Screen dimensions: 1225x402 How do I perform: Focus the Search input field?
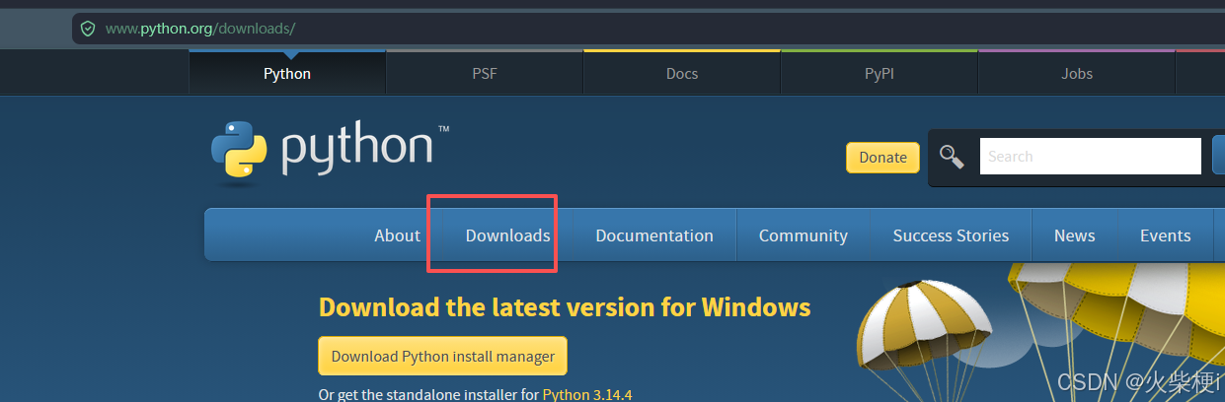pyautogui.click(x=1090, y=156)
